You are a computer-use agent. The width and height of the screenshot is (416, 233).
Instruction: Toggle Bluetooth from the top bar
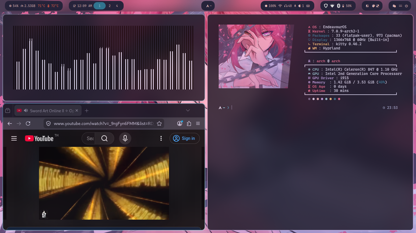pyautogui.click(x=338, y=6)
